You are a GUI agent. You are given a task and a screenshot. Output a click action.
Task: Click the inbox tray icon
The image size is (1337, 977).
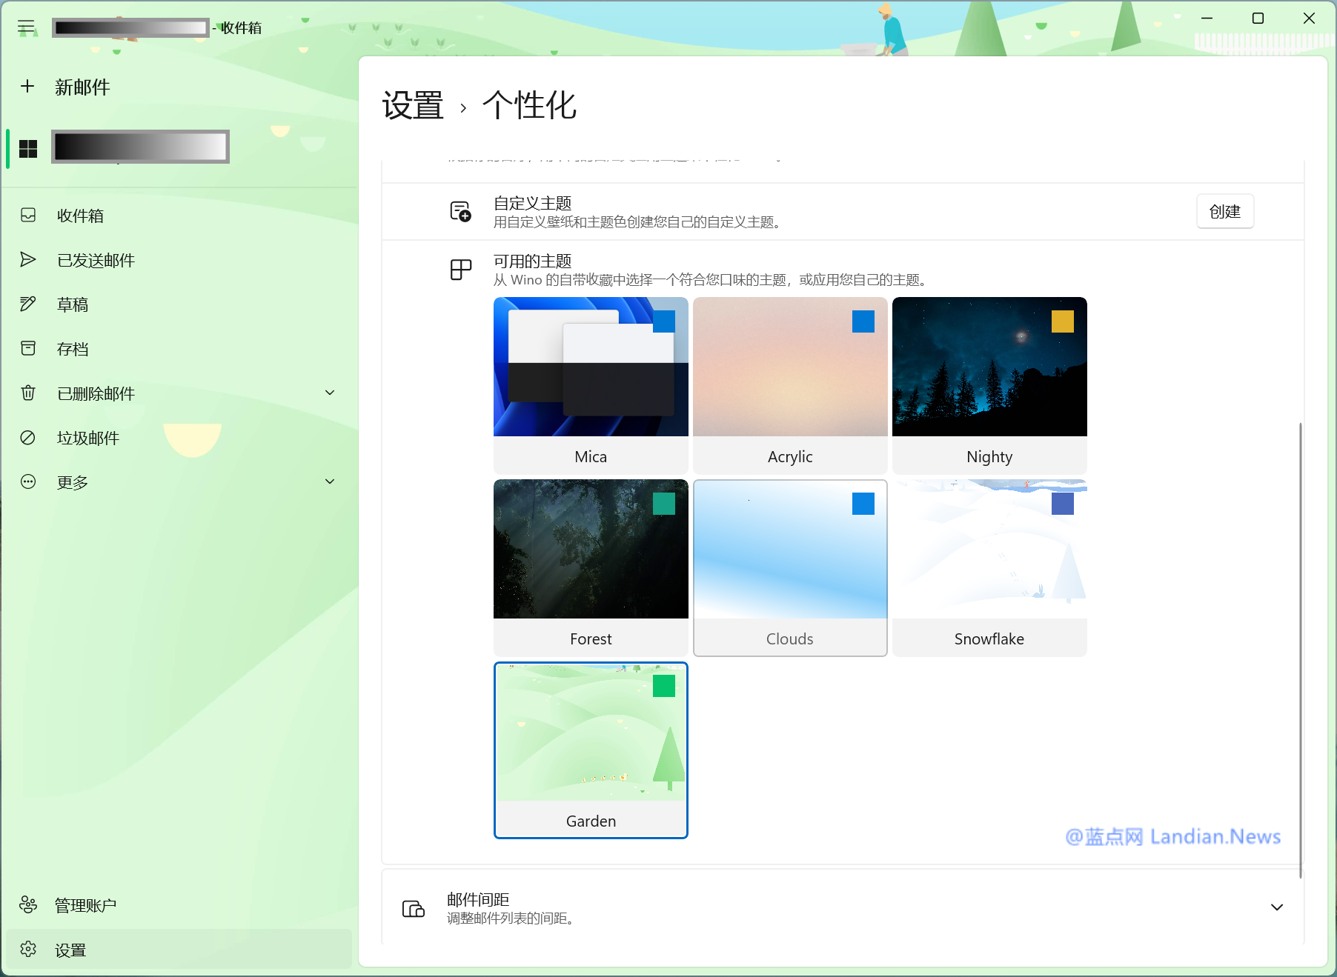[28, 216]
